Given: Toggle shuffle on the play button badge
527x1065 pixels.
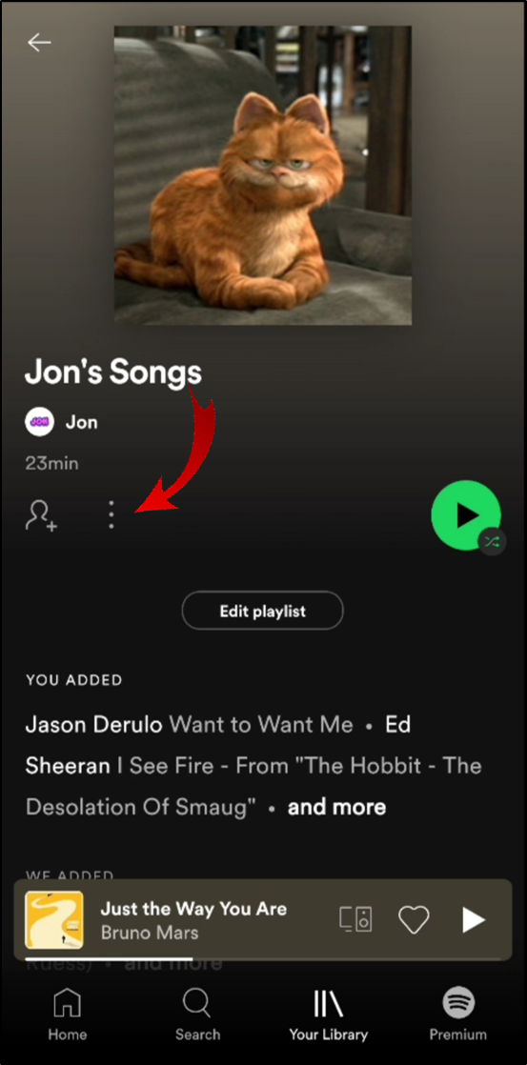Looking at the screenshot, I should coord(492,541).
